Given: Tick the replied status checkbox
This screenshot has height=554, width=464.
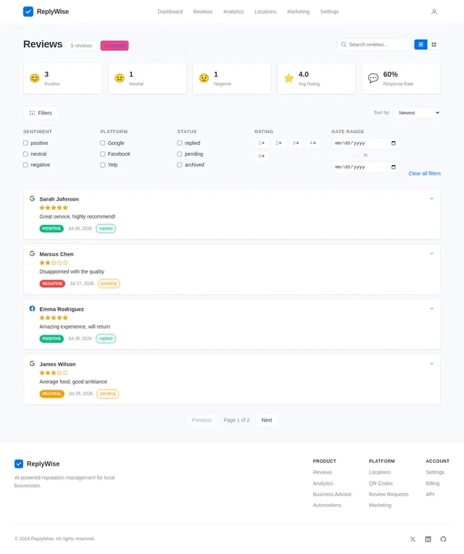Looking at the screenshot, I should coord(180,143).
